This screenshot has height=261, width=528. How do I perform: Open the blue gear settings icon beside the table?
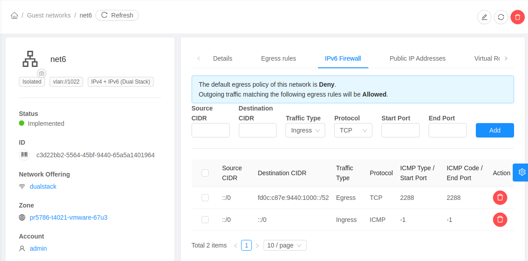(x=521, y=172)
